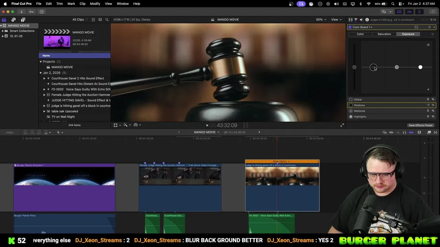This screenshot has height=247, width=440.
Task: Click the Name column header
Action: tap(75, 56)
